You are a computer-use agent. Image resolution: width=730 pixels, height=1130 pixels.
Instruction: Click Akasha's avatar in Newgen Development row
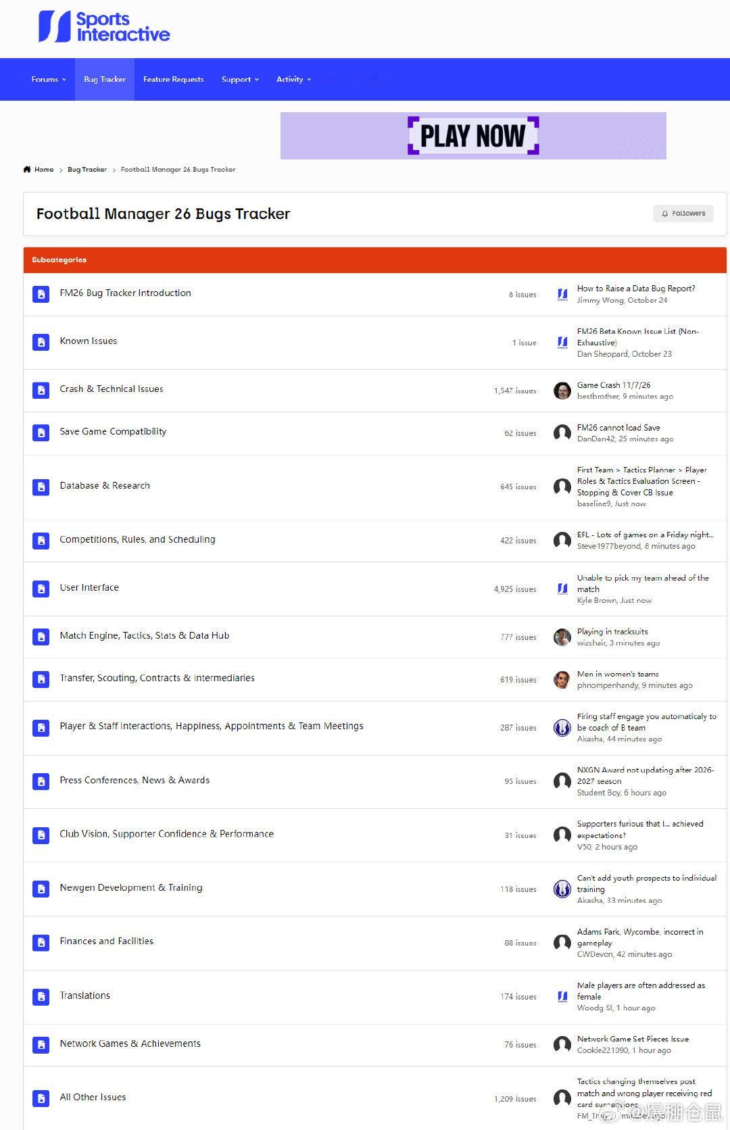click(562, 889)
